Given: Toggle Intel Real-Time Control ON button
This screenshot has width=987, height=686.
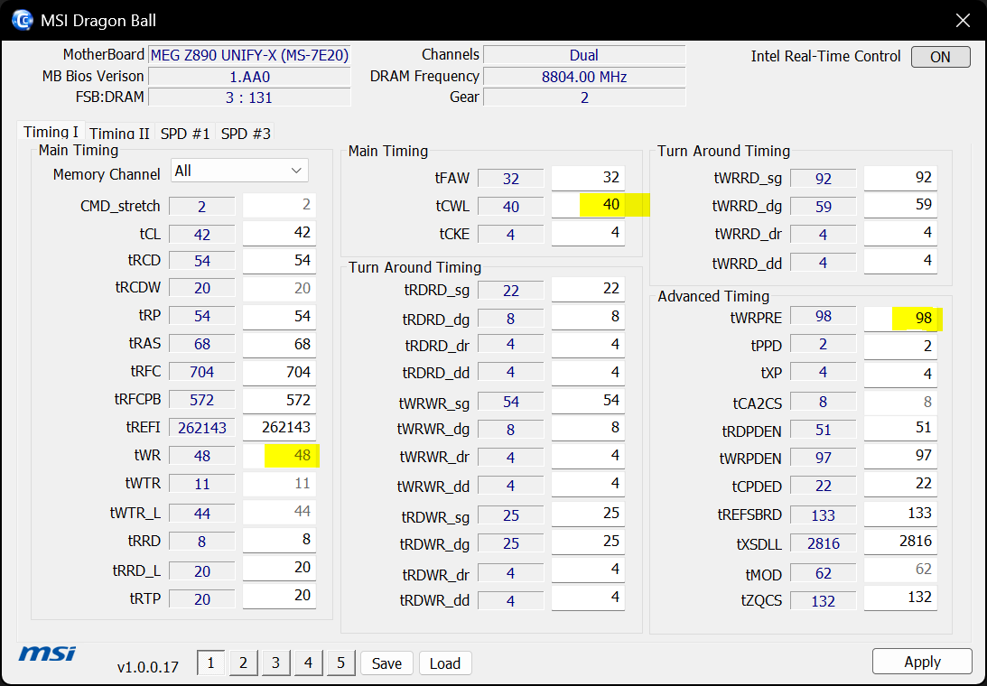Looking at the screenshot, I should coord(940,57).
